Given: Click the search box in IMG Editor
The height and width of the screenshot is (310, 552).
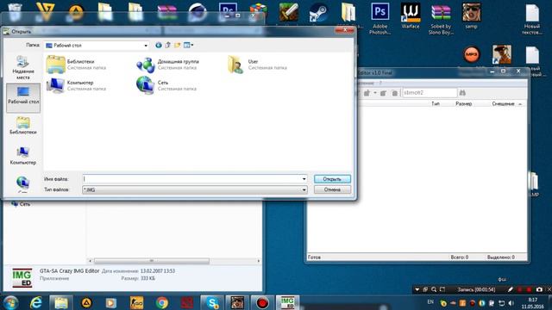Looking at the screenshot, I should point(430,93).
